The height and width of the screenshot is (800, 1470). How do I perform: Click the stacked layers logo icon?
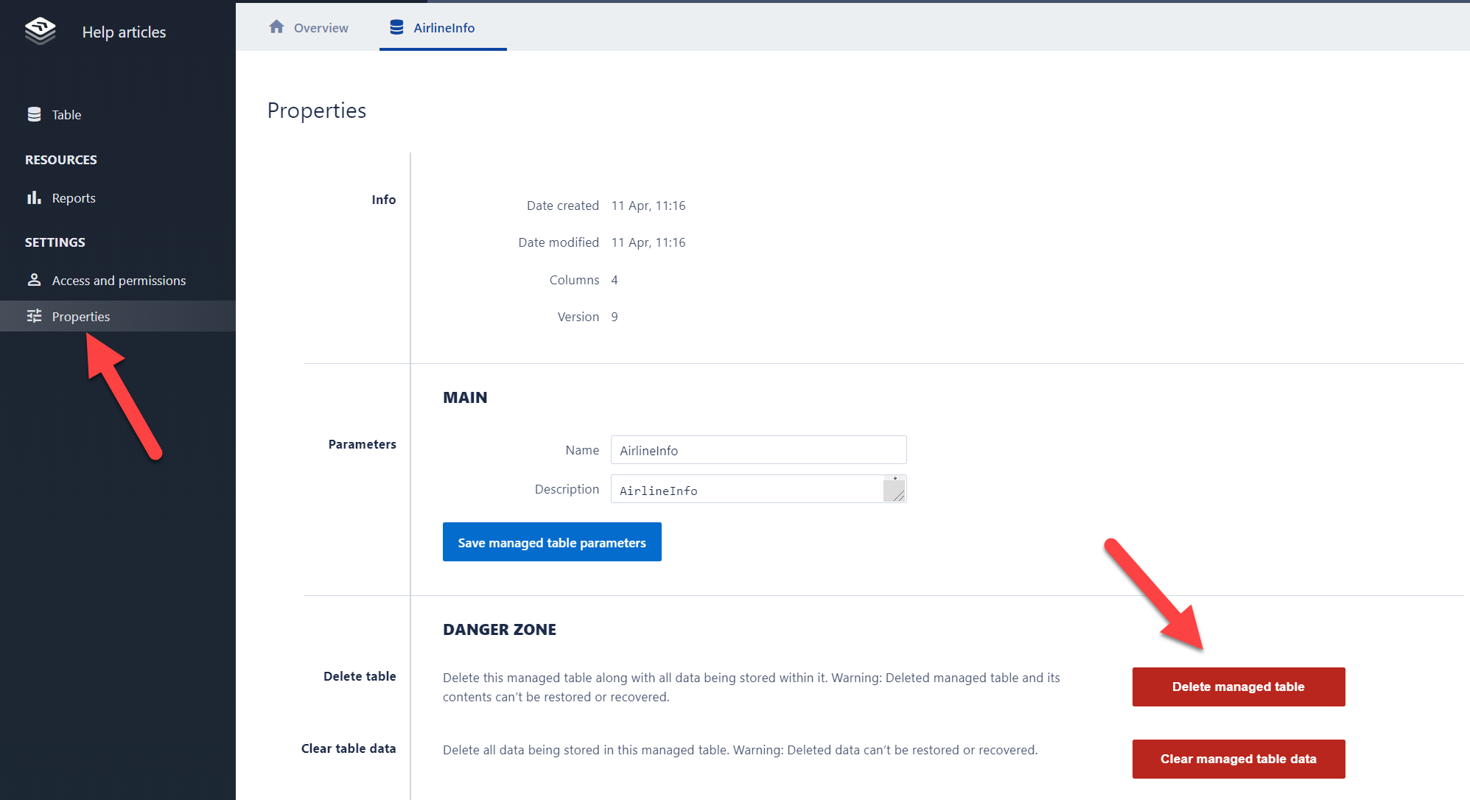[41, 31]
